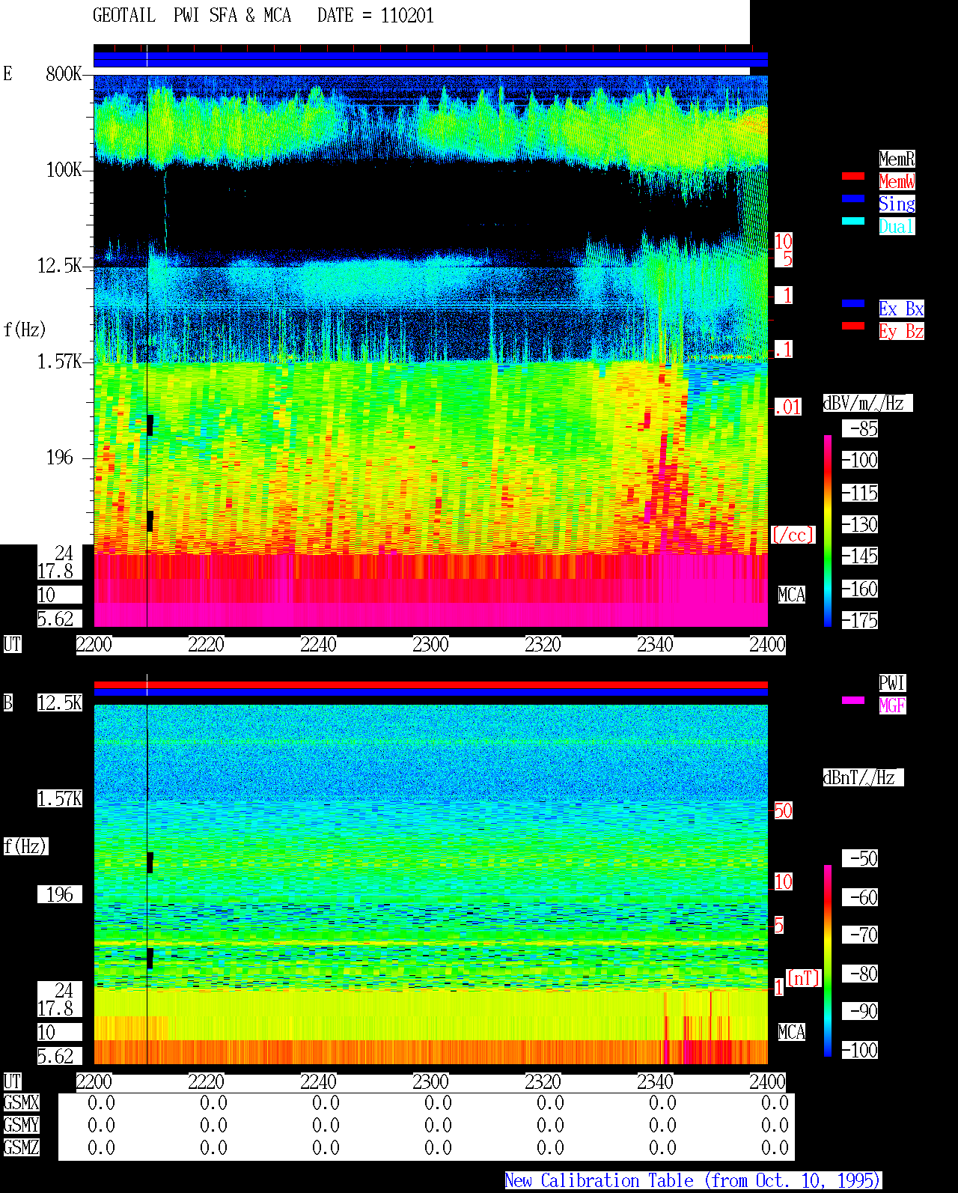Click the [/cc] density unit label
The height and width of the screenshot is (1193, 958).
point(793,535)
